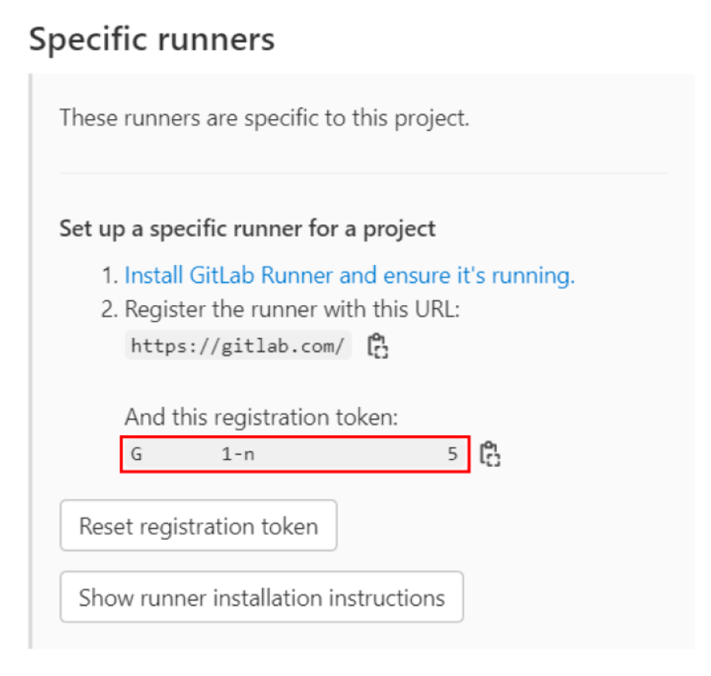
Task: Click the trailing '5' of the token
Action: [x=453, y=455]
